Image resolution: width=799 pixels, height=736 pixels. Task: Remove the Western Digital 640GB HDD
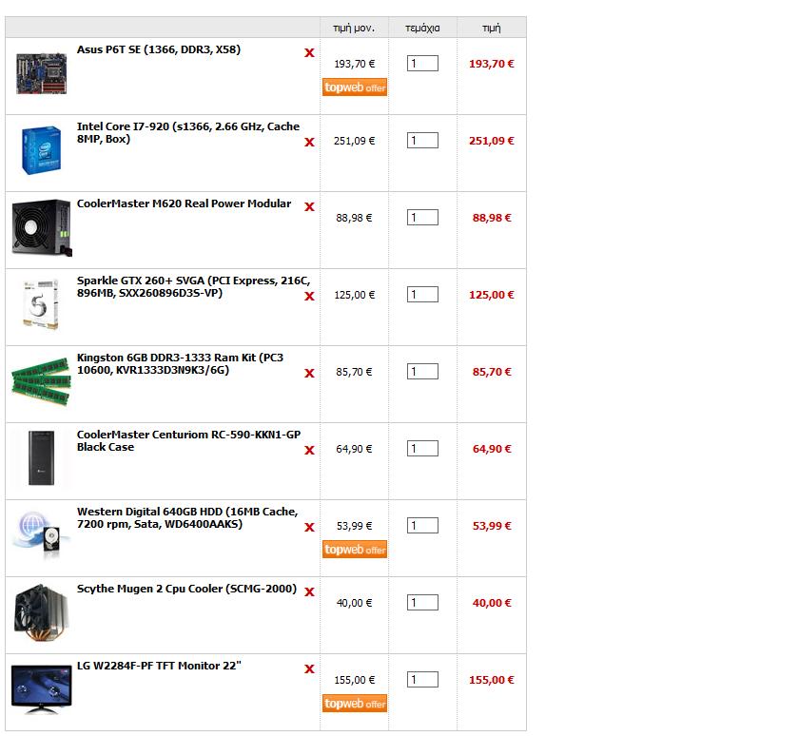pos(309,527)
